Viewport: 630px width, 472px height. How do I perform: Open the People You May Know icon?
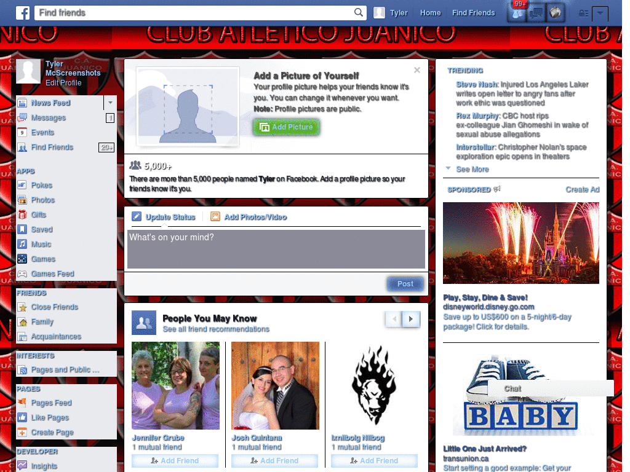pyautogui.click(x=144, y=323)
